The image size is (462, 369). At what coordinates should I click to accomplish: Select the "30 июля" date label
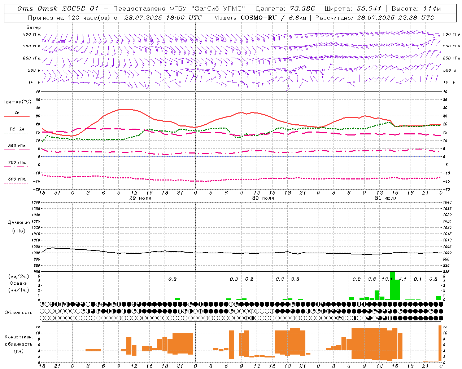coord(263,198)
